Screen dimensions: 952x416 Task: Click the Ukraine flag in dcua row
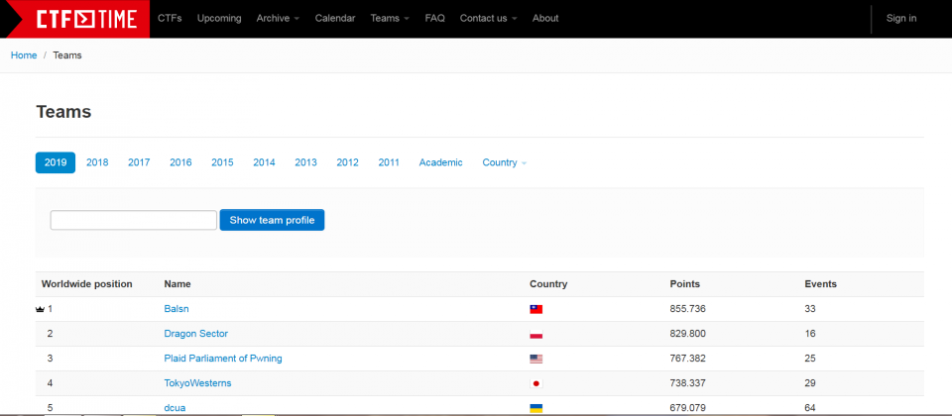(536, 408)
